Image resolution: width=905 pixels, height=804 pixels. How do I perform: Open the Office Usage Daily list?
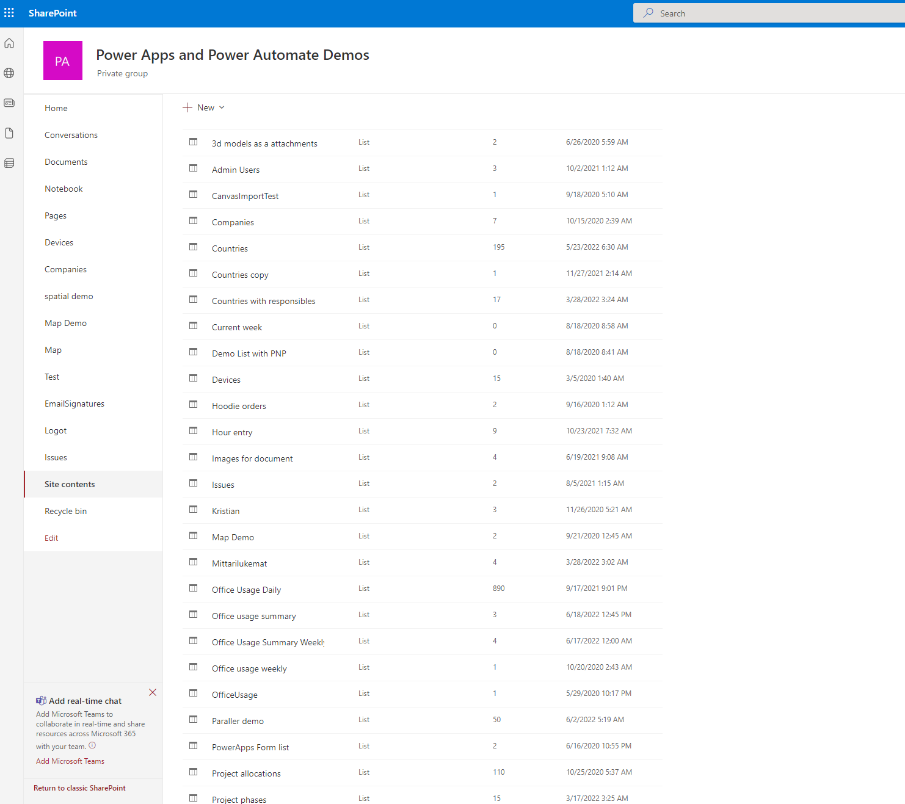pos(246,590)
